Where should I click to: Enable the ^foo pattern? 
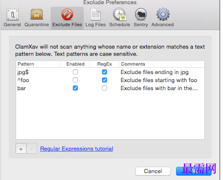pos(75,80)
